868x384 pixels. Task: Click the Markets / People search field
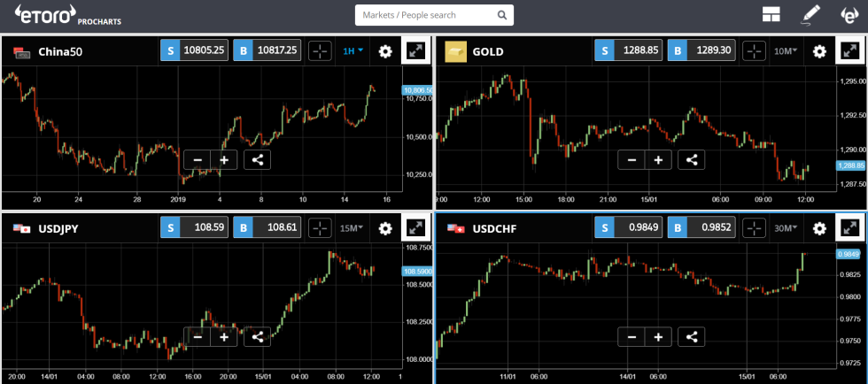click(x=425, y=15)
